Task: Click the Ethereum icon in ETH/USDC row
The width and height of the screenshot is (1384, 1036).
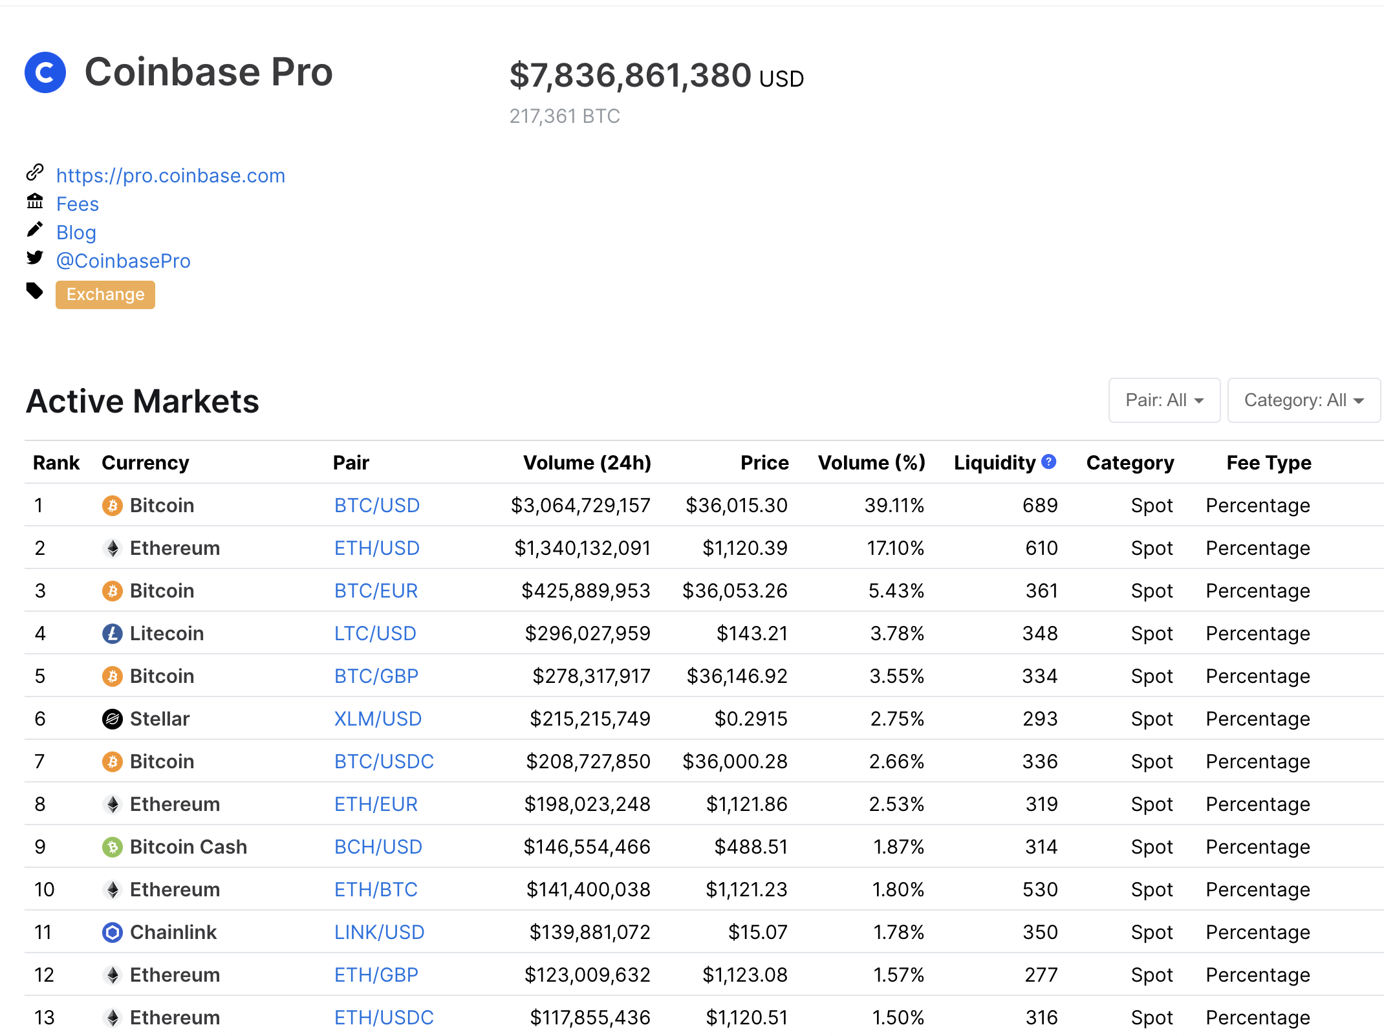Action: [113, 1018]
